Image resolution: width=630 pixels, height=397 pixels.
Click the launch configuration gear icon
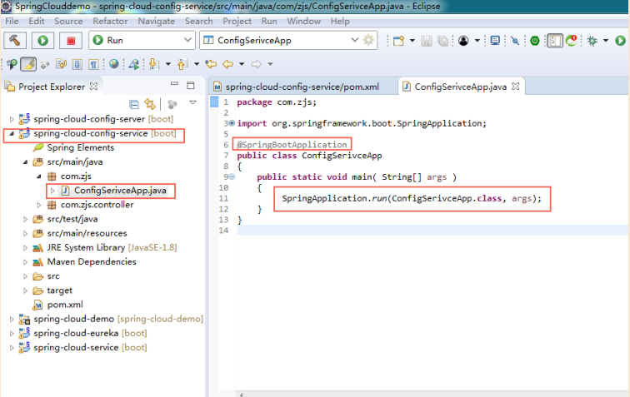tap(368, 40)
